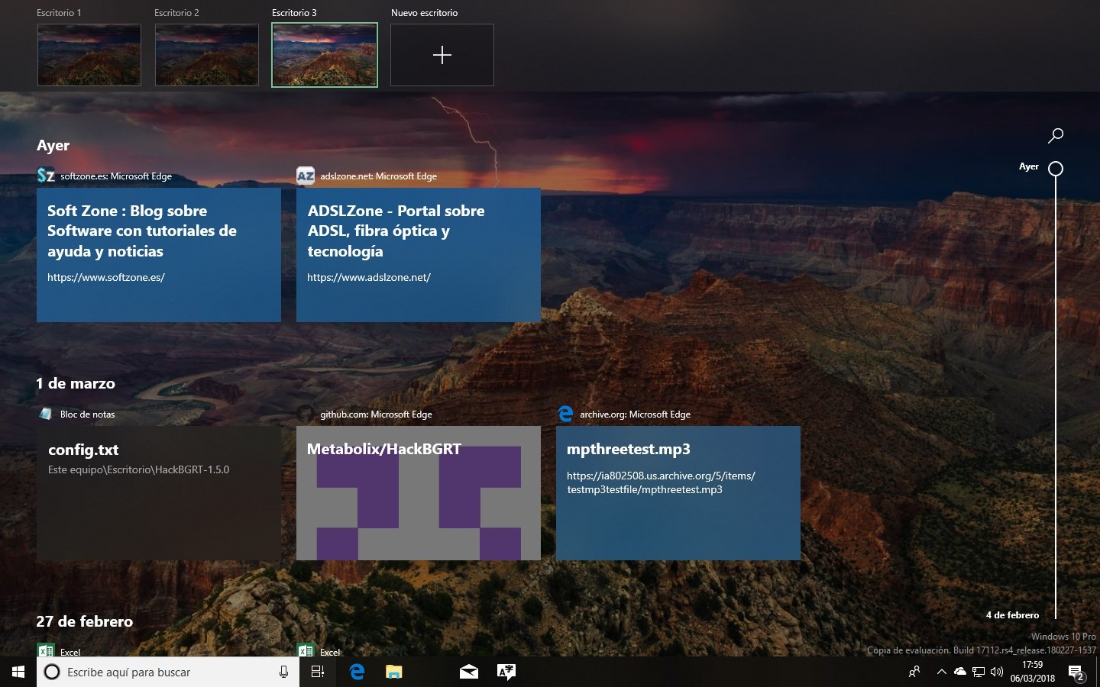1100x687 pixels.
Task: Show hidden tray icons chevron
Action: coord(941,672)
